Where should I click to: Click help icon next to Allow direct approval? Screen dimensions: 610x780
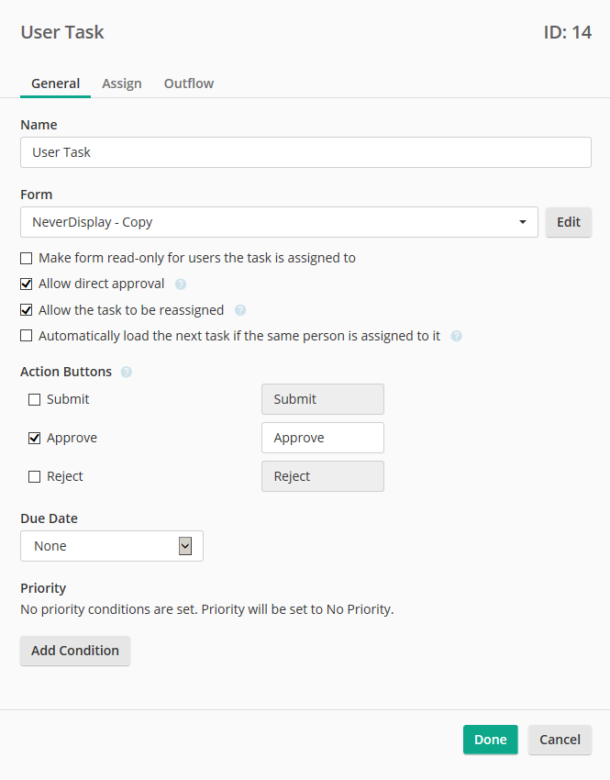click(181, 284)
